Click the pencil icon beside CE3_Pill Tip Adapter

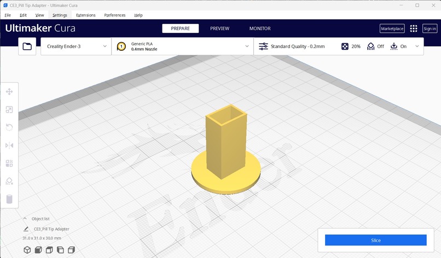click(26, 229)
